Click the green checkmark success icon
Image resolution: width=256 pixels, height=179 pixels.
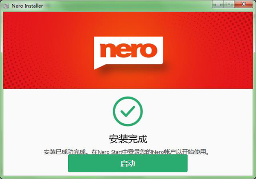pos(128,111)
